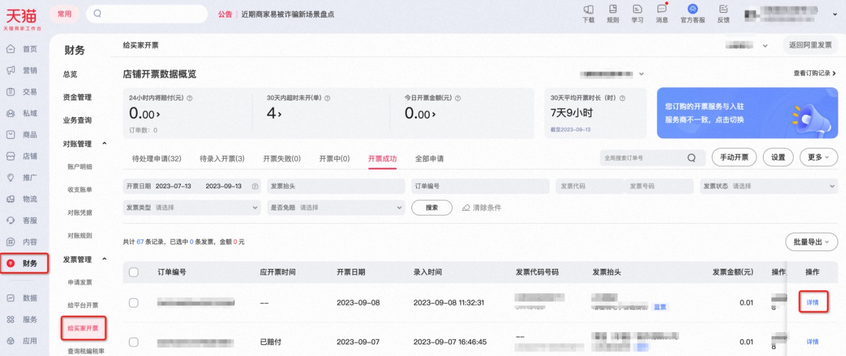Tick the select-all checkbox in table header
Screen dimensions: 846x356
pyautogui.click(x=134, y=272)
